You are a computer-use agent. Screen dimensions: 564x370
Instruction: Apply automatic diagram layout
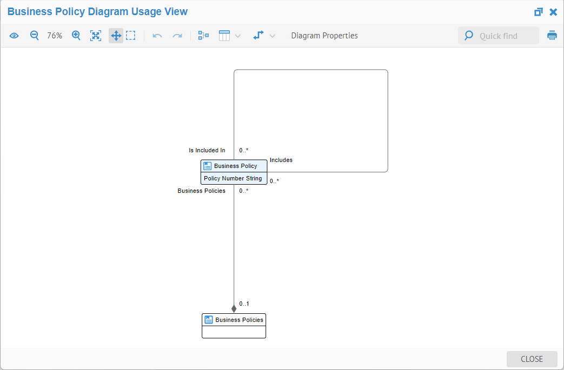(x=203, y=36)
